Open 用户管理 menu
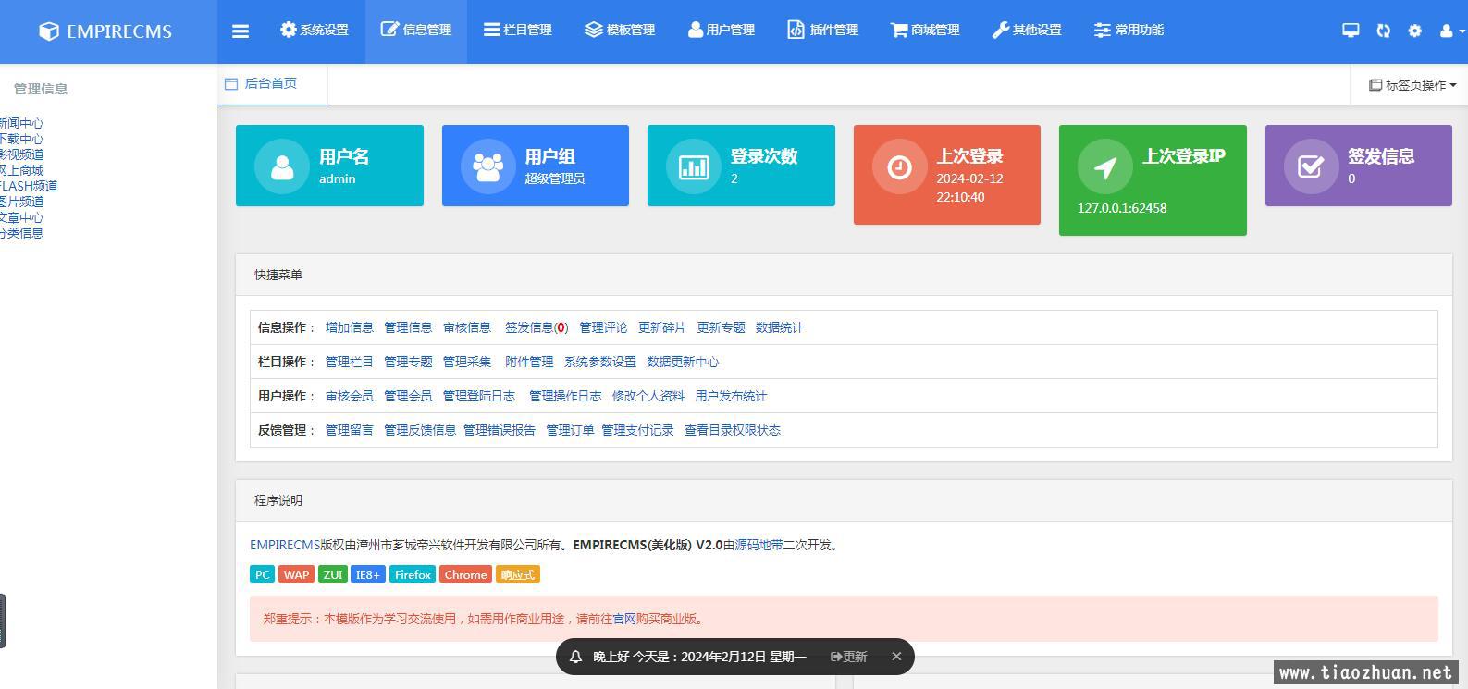This screenshot has width=1468, height=689. click(x=722, y=31)
